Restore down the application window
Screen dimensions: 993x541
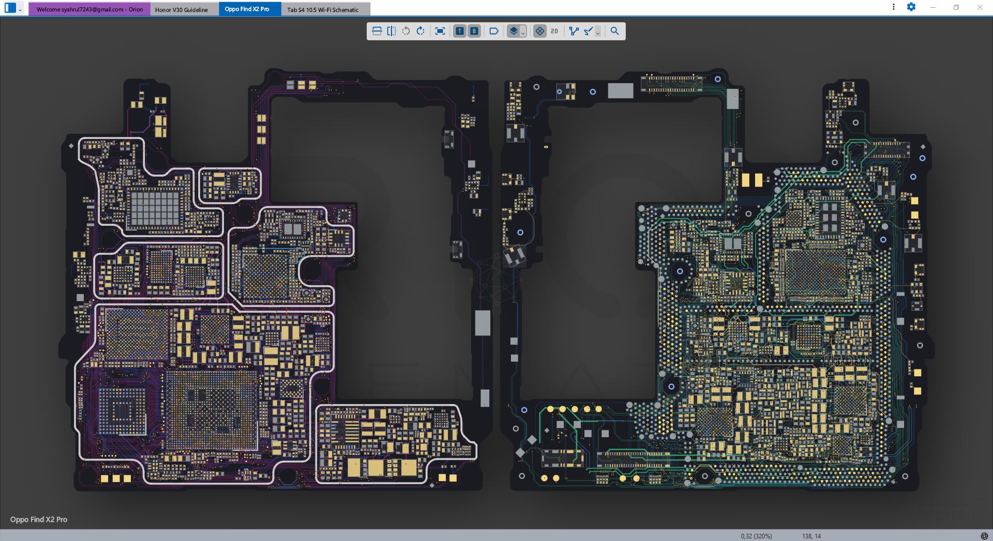pyautogui.click(x=956, y=7)
